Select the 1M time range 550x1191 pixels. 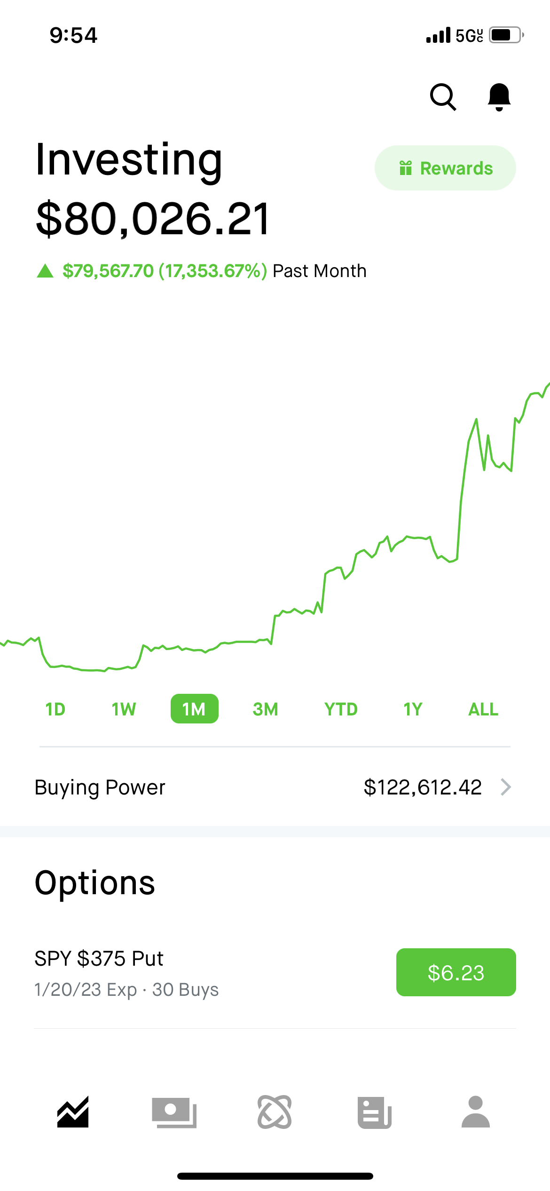(x=194, y=709)
